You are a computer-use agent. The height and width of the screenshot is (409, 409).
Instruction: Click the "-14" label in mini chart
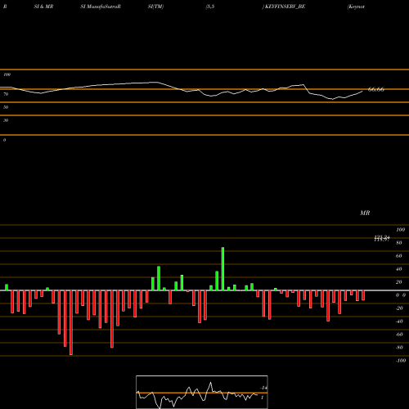point(263,388)
